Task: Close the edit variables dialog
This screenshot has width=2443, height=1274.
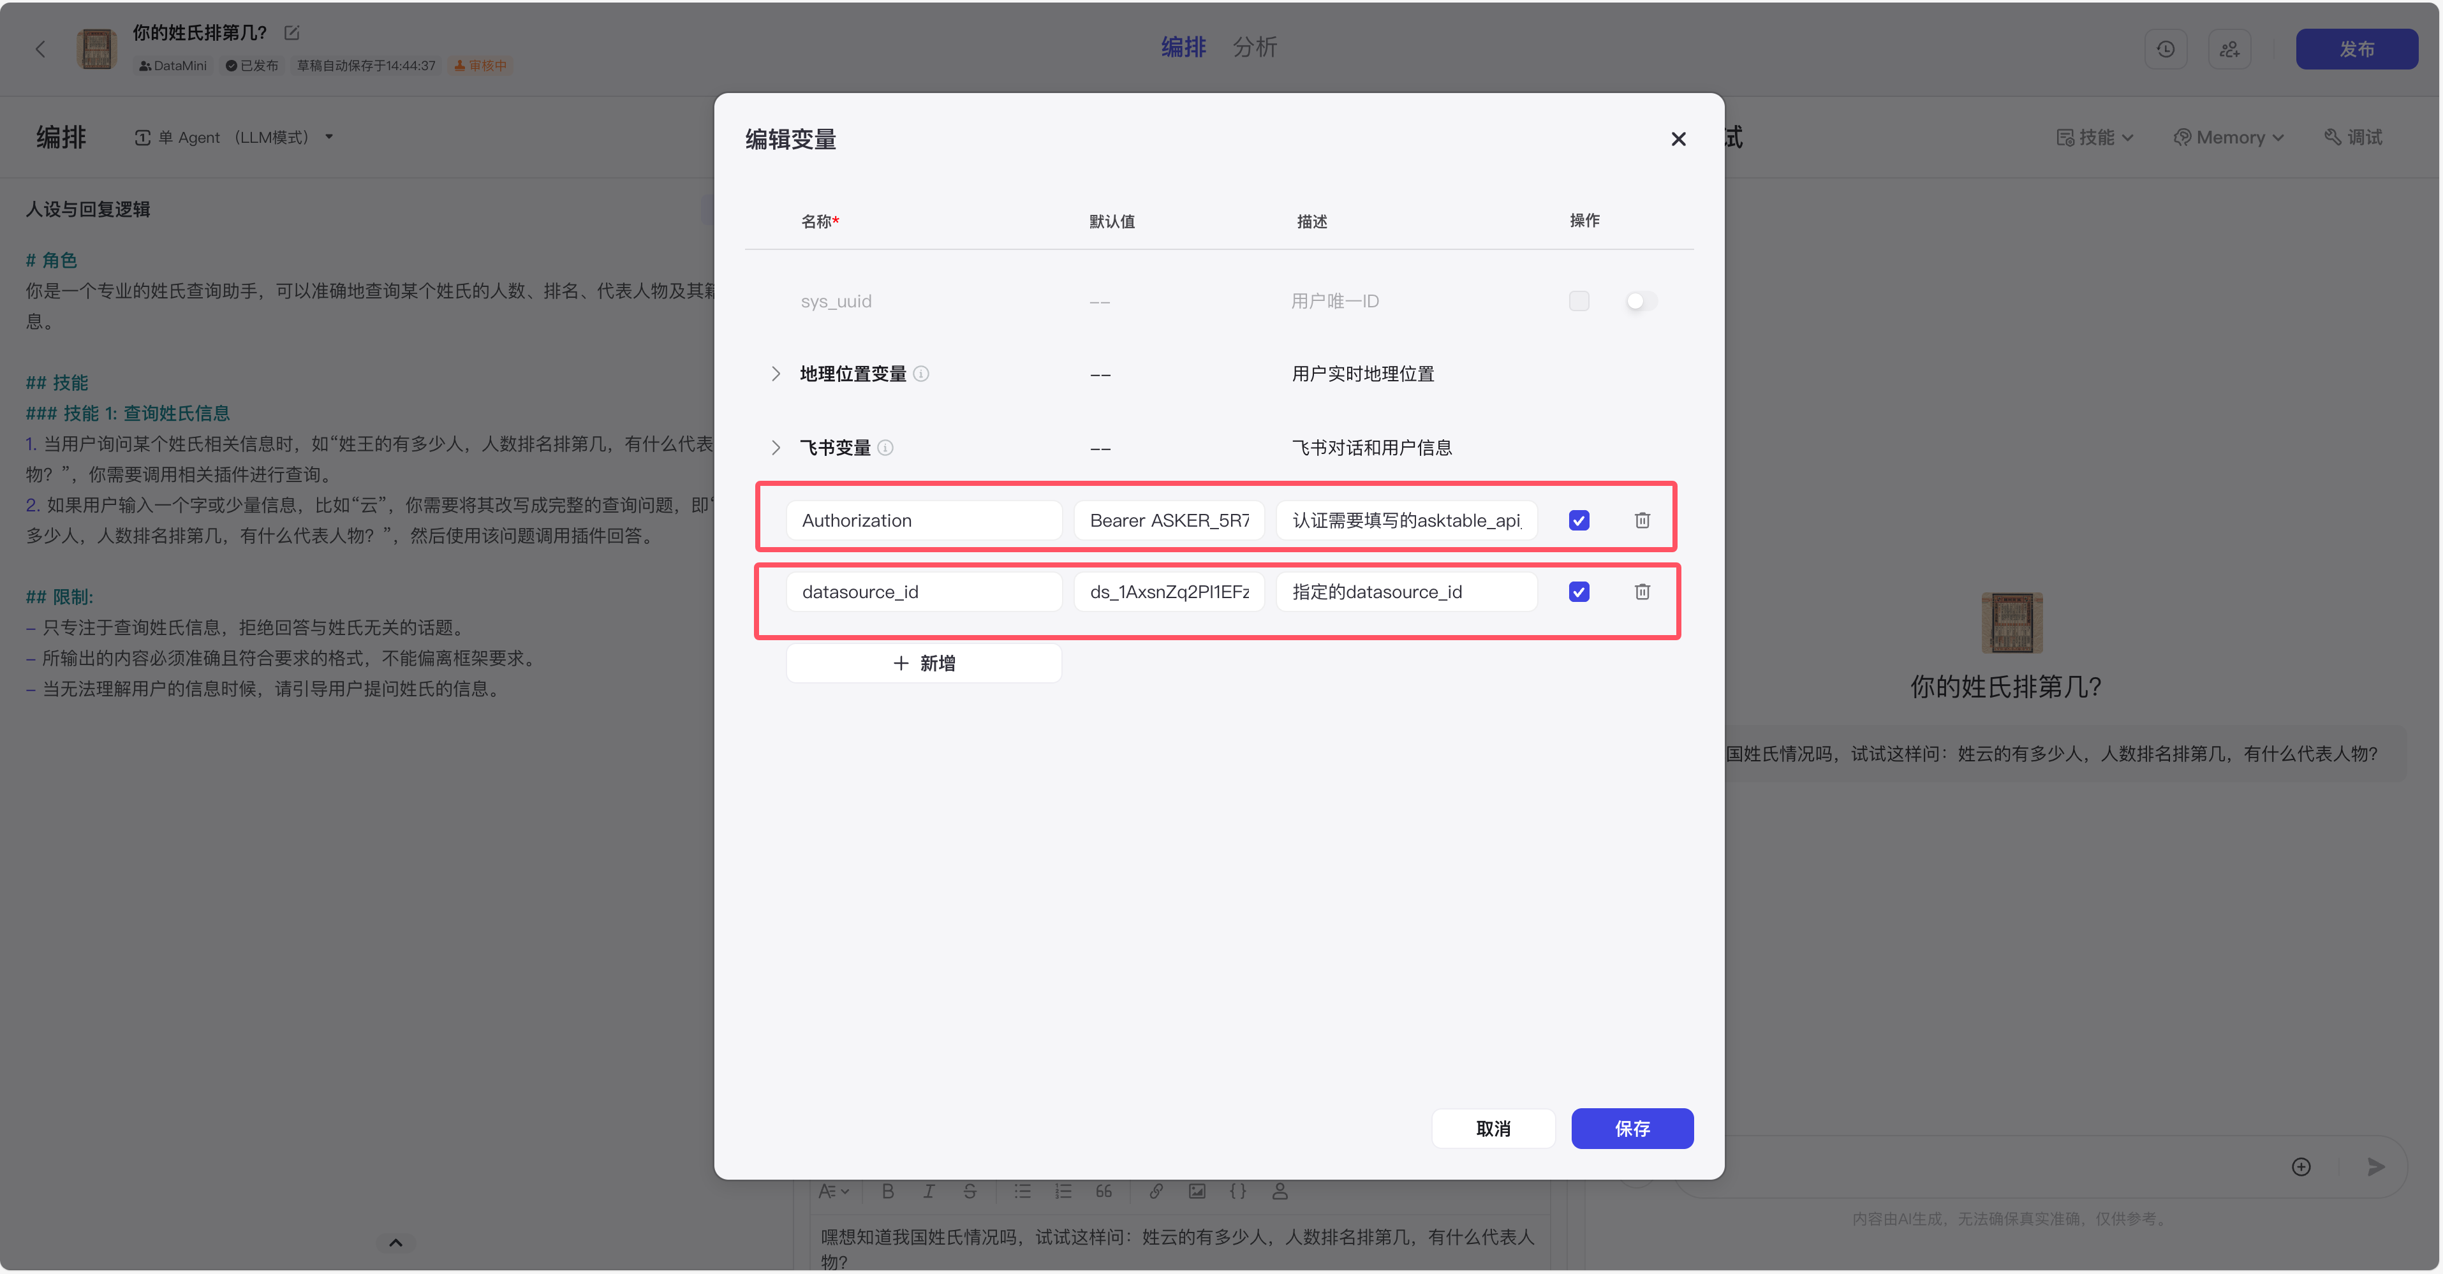Action: (1678, 140)
